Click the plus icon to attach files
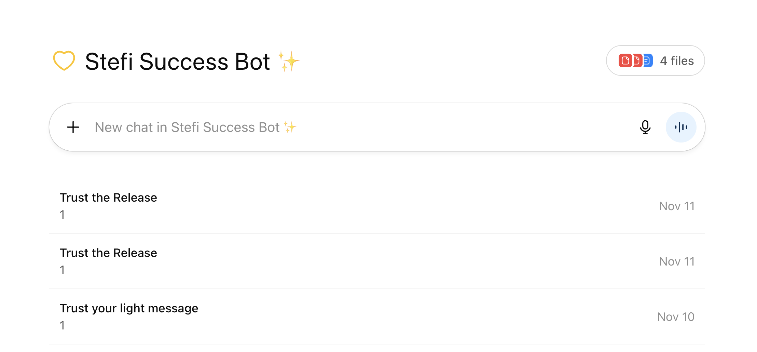 pos(73,127)
